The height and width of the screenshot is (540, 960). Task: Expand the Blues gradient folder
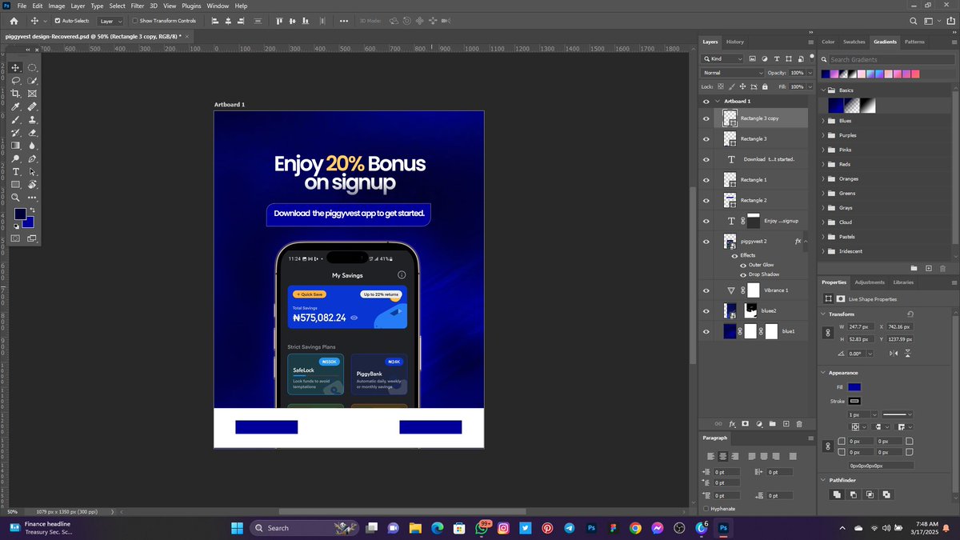pyautogui.click(x=823, y=121)
